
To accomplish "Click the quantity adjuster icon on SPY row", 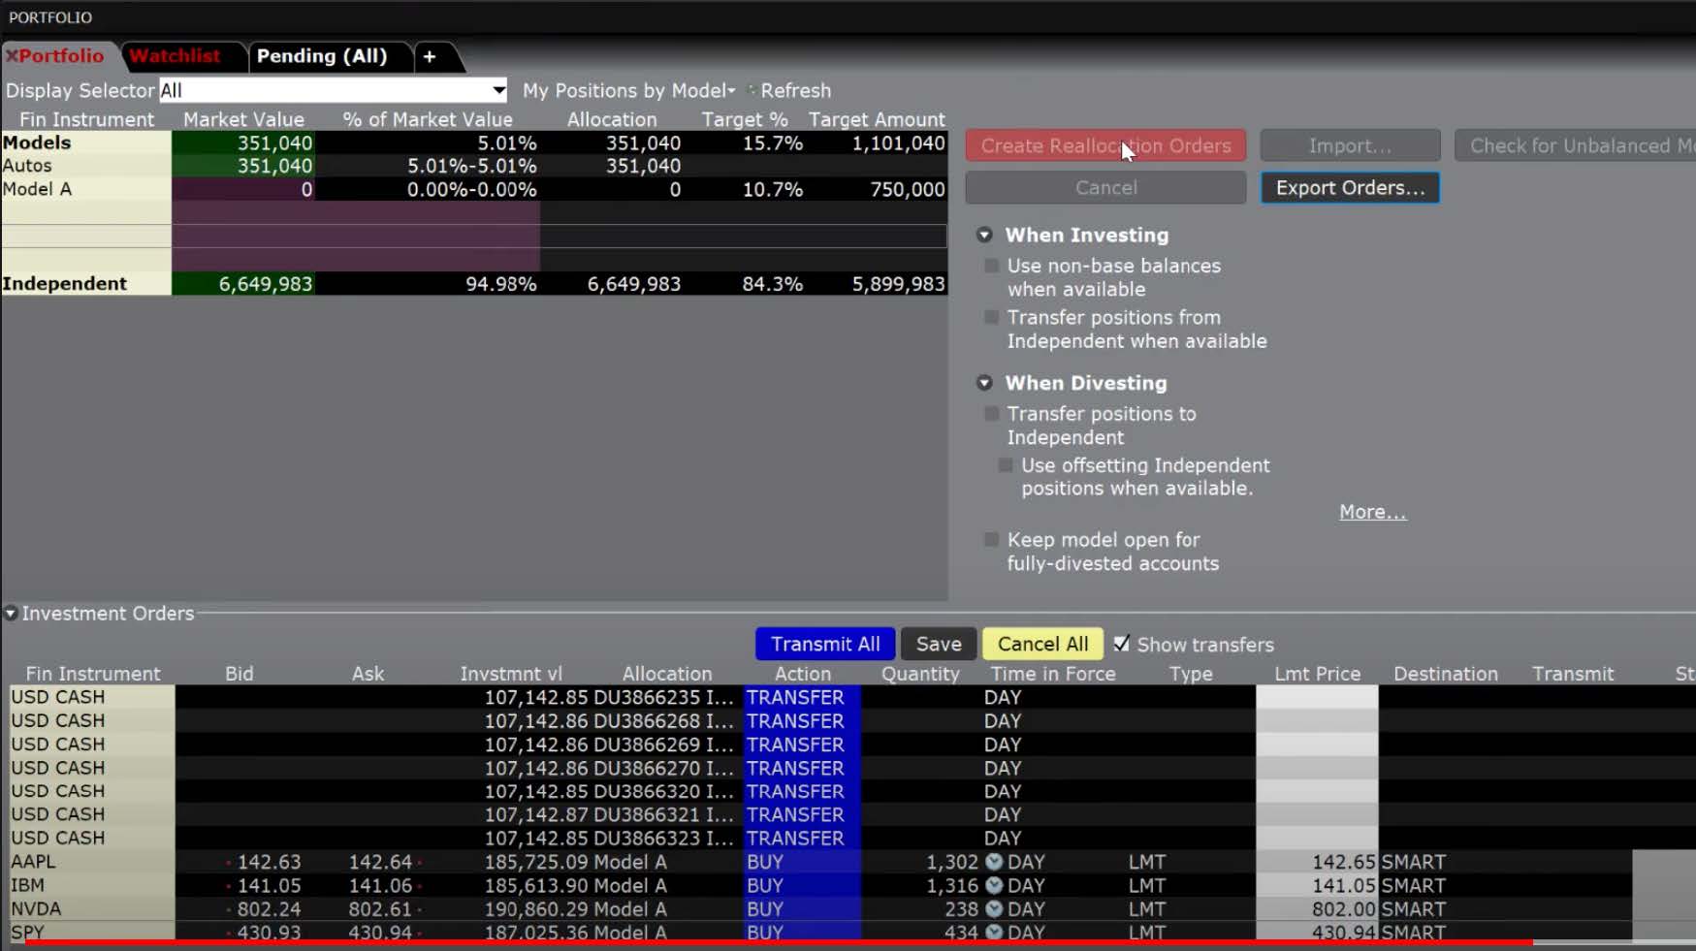I will pos(992,932).
